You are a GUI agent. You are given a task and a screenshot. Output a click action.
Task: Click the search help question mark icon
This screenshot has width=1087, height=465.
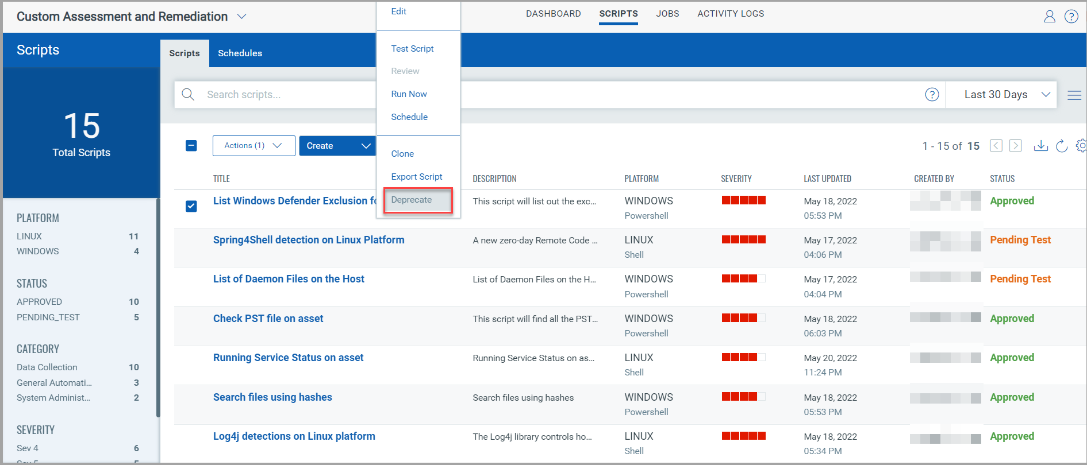pyautogui.click(x=932, y=95)
